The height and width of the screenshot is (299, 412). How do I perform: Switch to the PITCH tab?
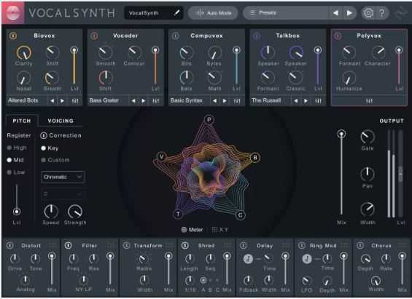pyautogui.click(x=22, y=121)
